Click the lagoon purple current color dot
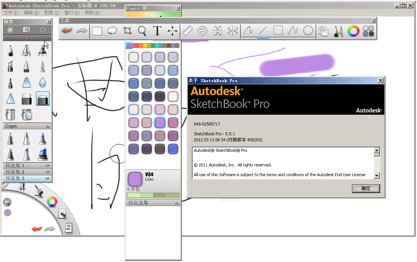 (8, 213)
